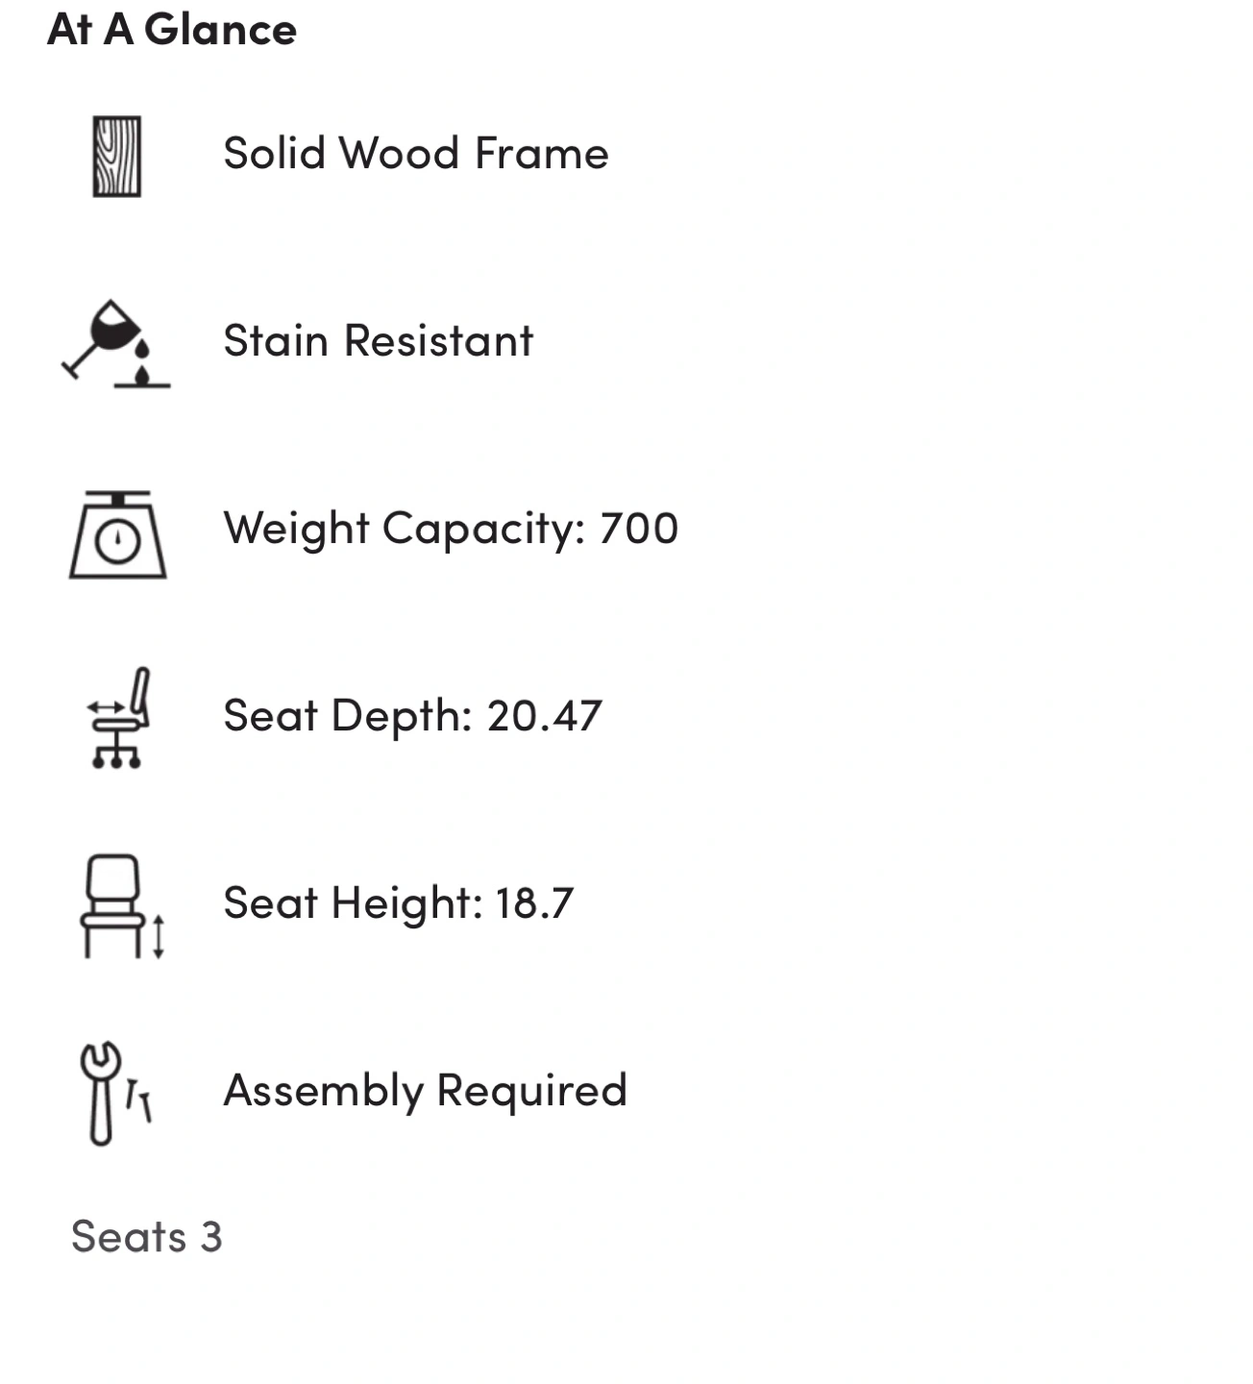
Task: Click the wrench assembly icon
Action: (114, 1093)
